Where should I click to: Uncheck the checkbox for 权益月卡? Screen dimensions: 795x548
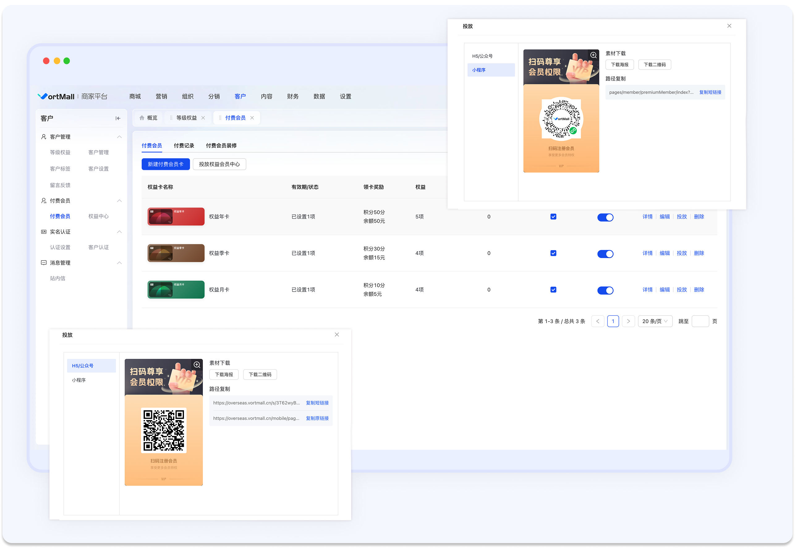click(x=554, y=290)
